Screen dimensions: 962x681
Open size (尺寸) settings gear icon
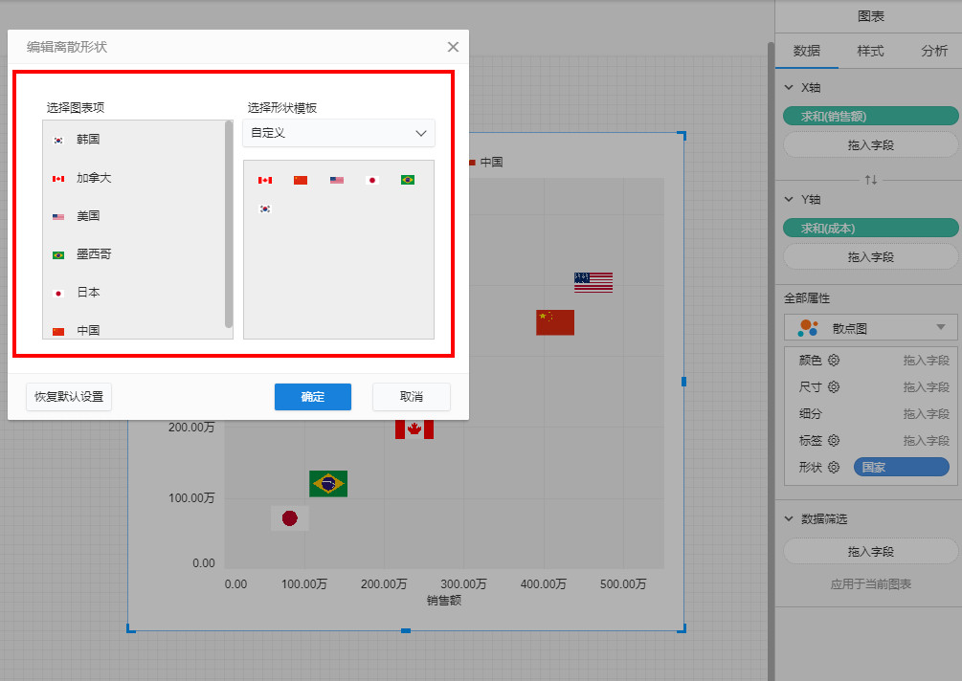pyautogui.click(x=833, y=386)
